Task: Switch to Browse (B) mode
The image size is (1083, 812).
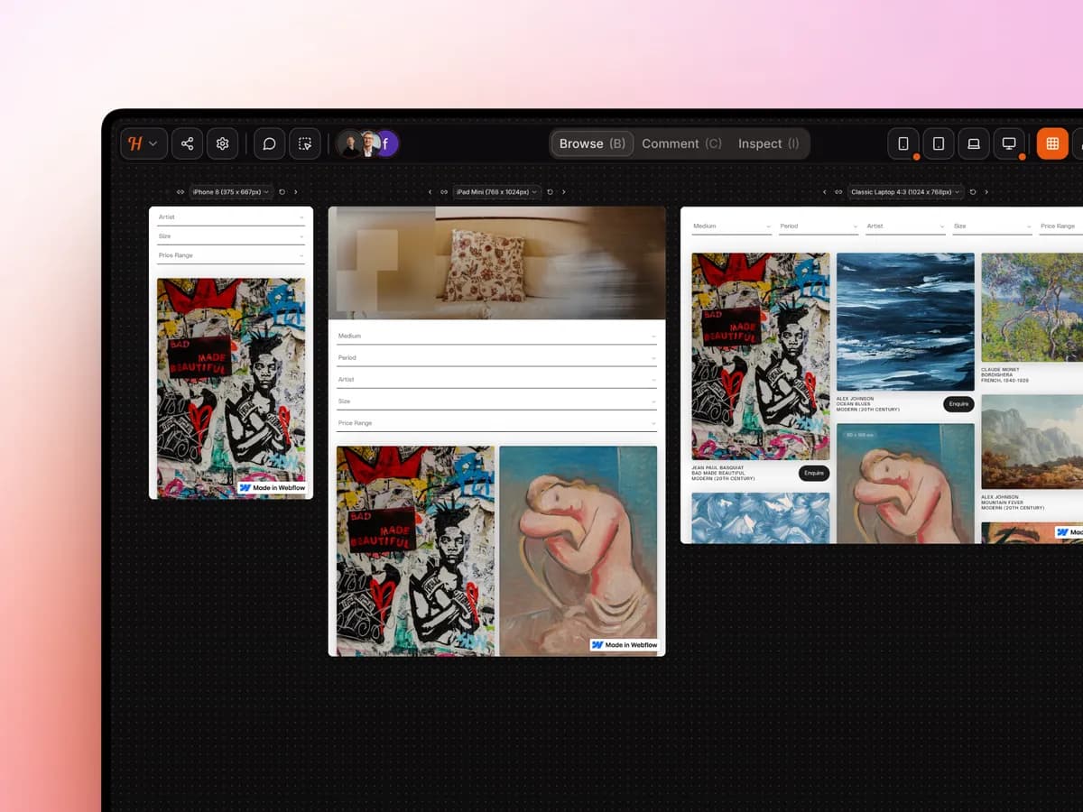Action: tap(592, 143)
